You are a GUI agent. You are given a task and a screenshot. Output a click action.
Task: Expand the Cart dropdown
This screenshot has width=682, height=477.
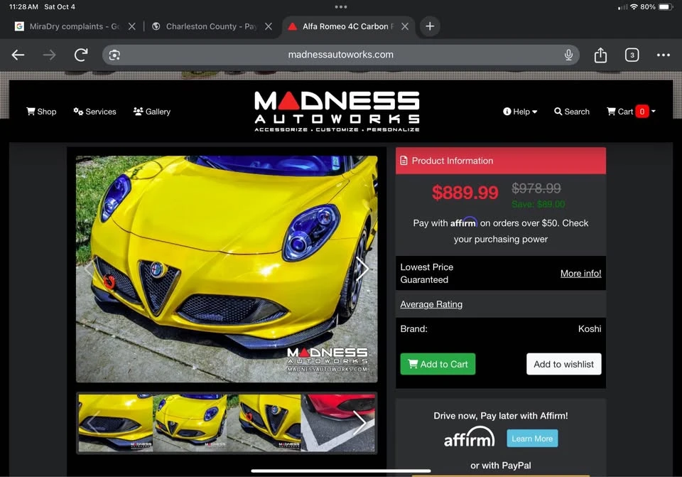tap(631, 112)
